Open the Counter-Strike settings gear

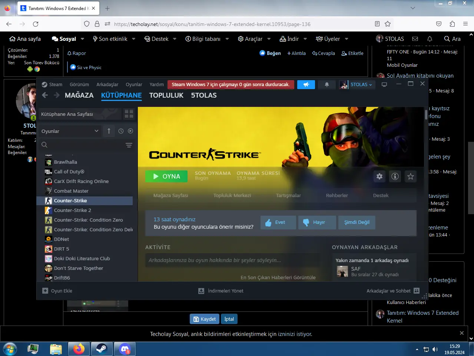pyautogui.click(x=379, y=176)
